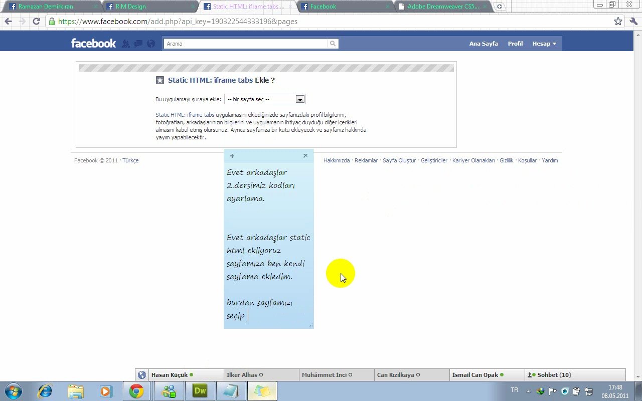Open messages icon in Facebook header
Screen dimensions: 642x401
pyautogui.click(x=138, y=44)
